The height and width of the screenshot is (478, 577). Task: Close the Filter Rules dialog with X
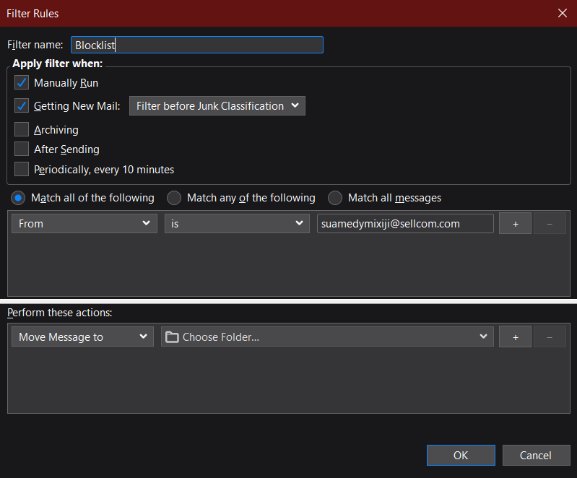tap(563, 13)
